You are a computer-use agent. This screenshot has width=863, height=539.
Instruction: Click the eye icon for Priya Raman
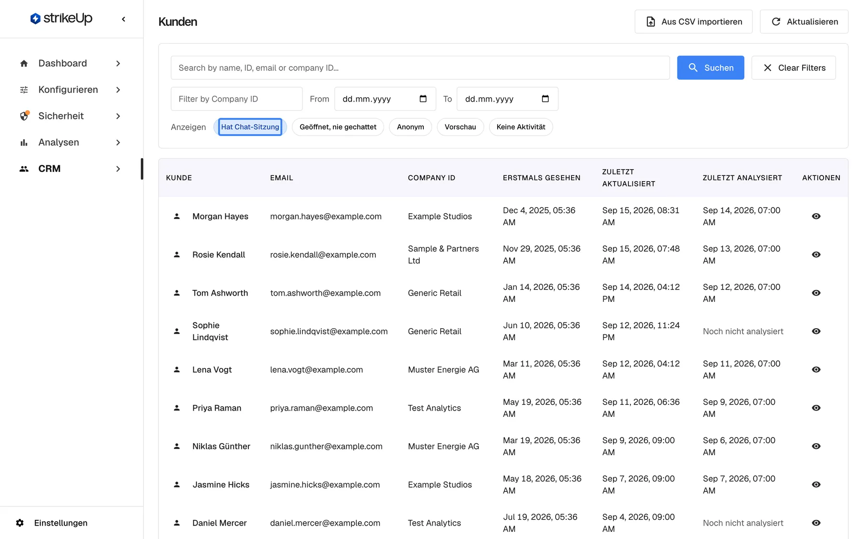tap(816, 408)
